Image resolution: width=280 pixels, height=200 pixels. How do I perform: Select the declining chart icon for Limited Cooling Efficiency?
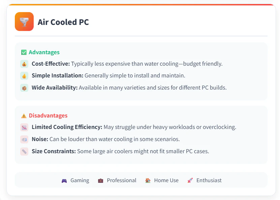point(24,127)
